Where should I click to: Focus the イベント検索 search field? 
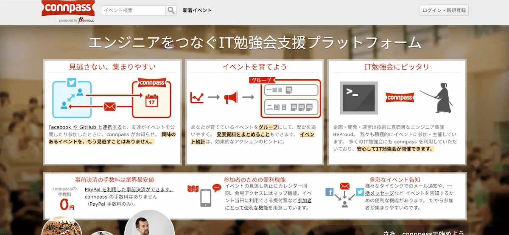(134, 10)
